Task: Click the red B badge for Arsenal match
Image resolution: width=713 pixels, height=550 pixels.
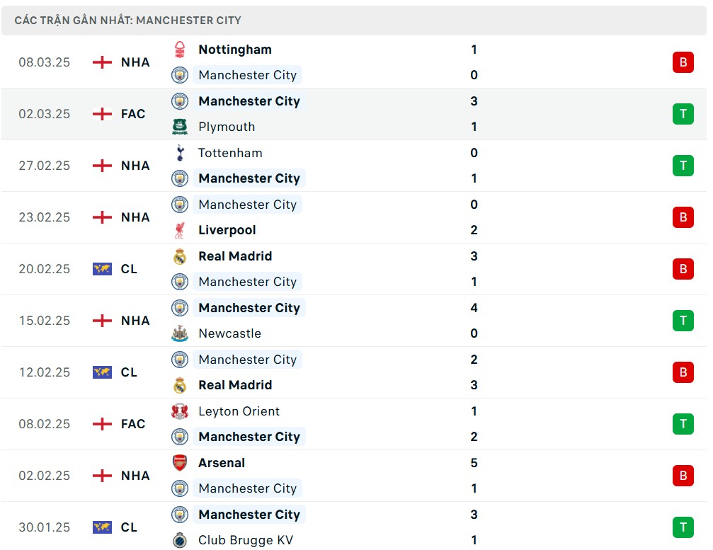Action: (683, 476)
